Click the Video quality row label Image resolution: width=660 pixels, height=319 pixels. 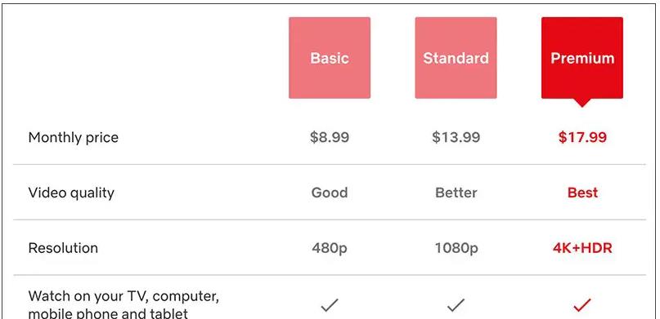(71, 193)
